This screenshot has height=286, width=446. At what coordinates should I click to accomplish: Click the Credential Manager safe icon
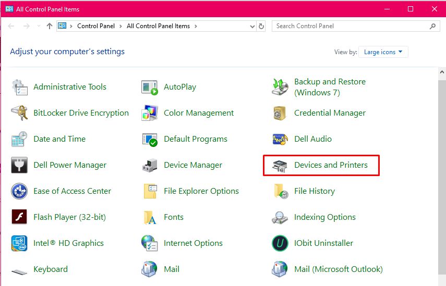click(279, 114)
